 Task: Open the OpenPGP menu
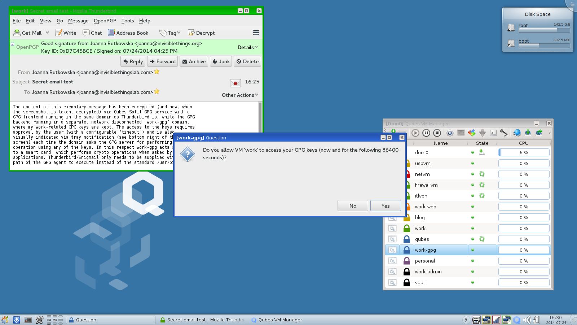[x=105, y=21]
